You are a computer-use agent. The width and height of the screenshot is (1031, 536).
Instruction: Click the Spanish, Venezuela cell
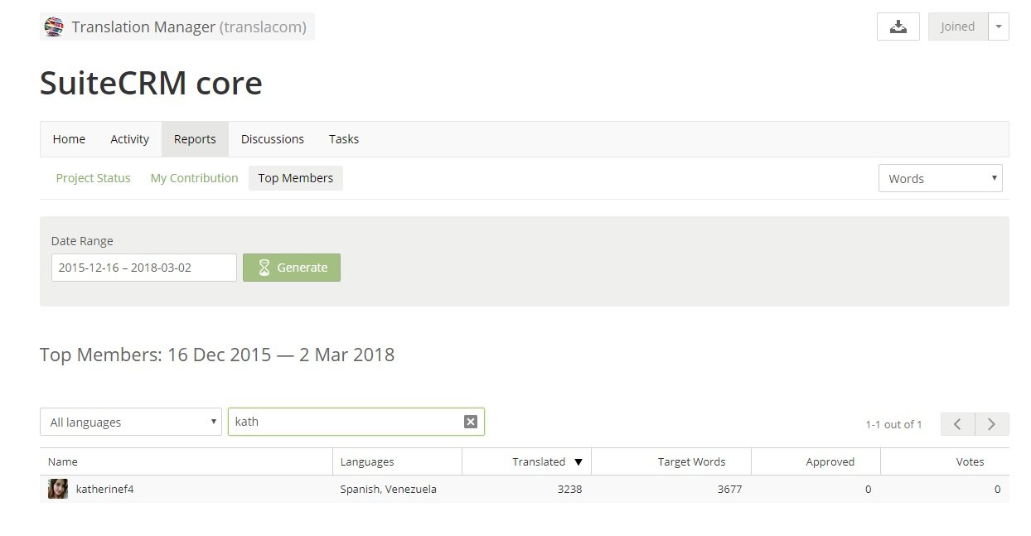pos(388,489)
